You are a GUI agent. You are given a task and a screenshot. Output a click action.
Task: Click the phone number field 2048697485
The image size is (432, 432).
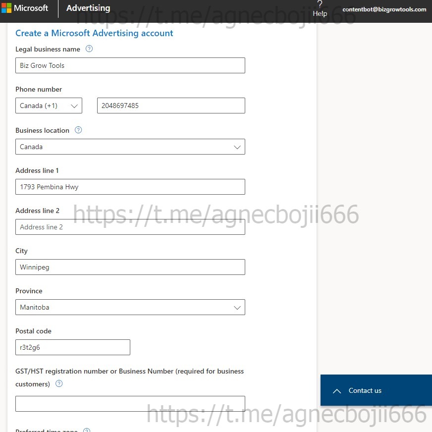click(171, 106)
